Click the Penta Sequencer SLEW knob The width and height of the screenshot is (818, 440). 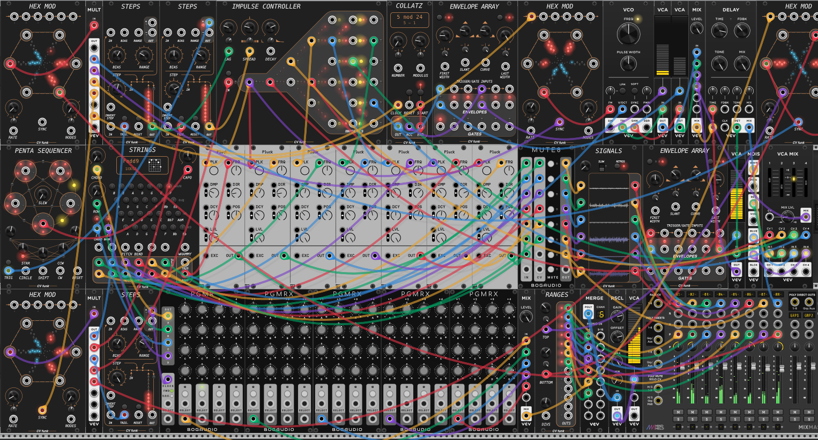coord(43,194)
